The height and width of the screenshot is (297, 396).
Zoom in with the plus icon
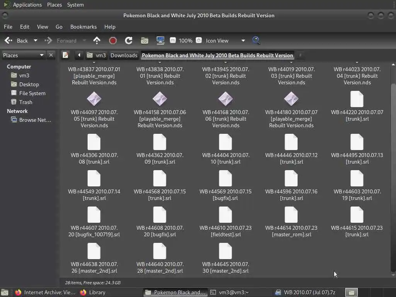199,40
